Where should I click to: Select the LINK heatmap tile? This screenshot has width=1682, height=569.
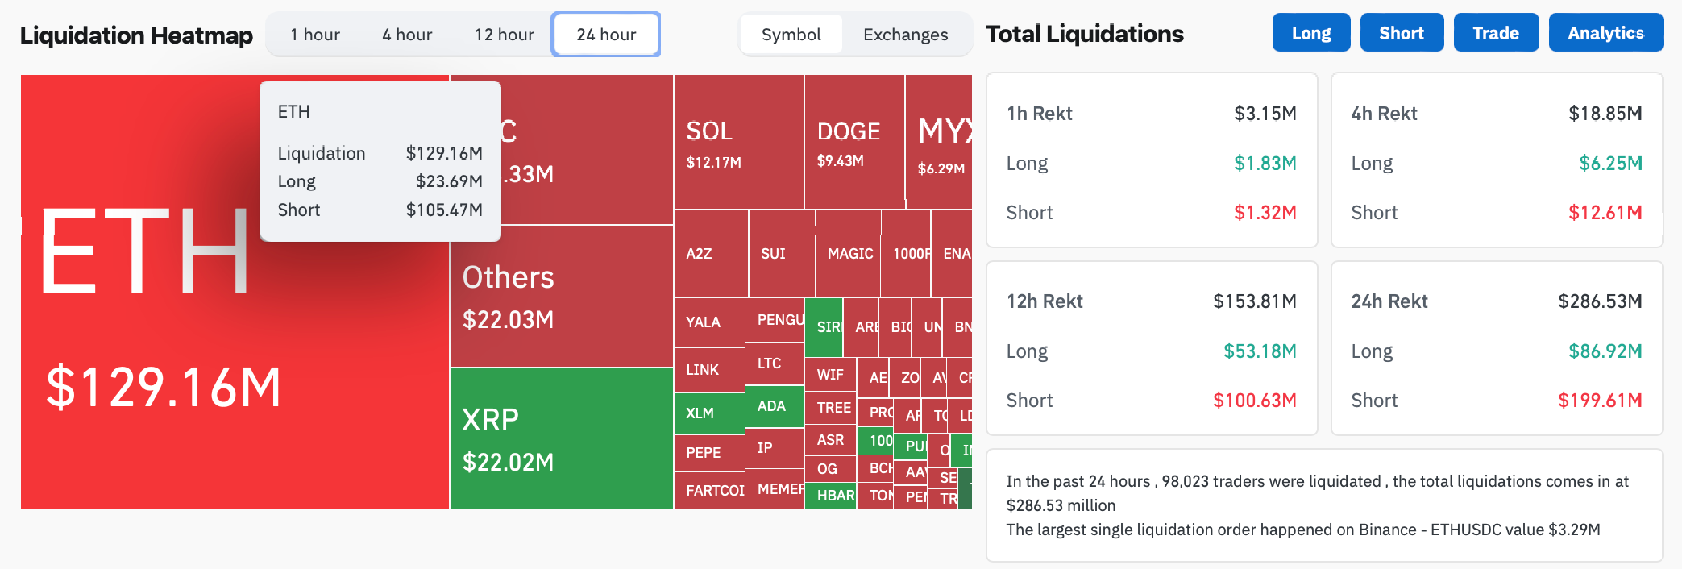708,370
